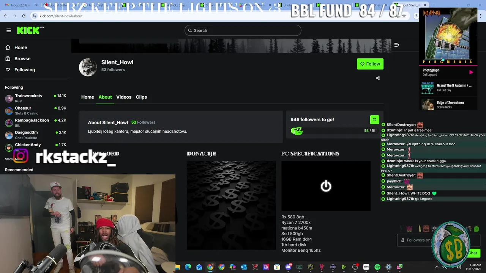Open Outlook from the taskbar
The width and height of the screenshot is (486, 273).
[244, 267]
